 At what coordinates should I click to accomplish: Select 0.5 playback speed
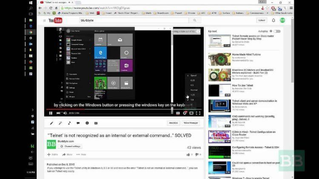pyautogui.click(x=192, y=85)
